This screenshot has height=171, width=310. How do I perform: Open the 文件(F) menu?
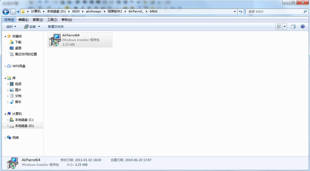(x=9, y=19)
